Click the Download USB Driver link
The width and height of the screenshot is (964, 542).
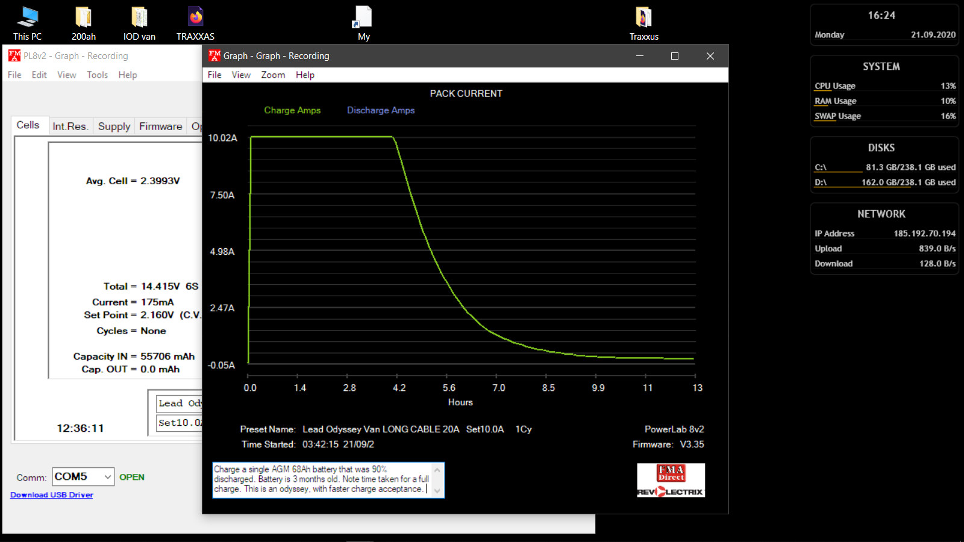pos(52,495)
